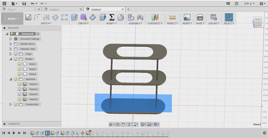Open the Construct plane tool icon
The width and height of the screenshot is (268, 138).
[x=154, y=17]
